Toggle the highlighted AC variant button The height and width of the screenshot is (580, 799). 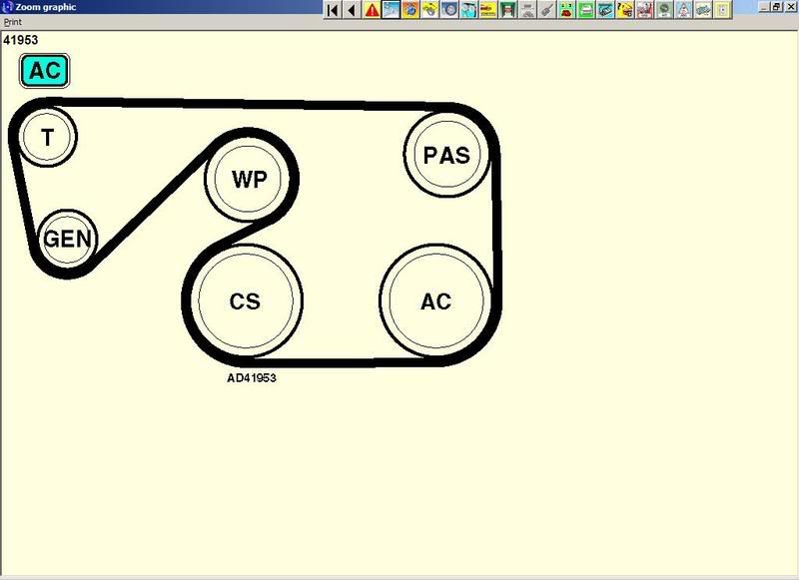pyautogui.click(x=42, y=71)
